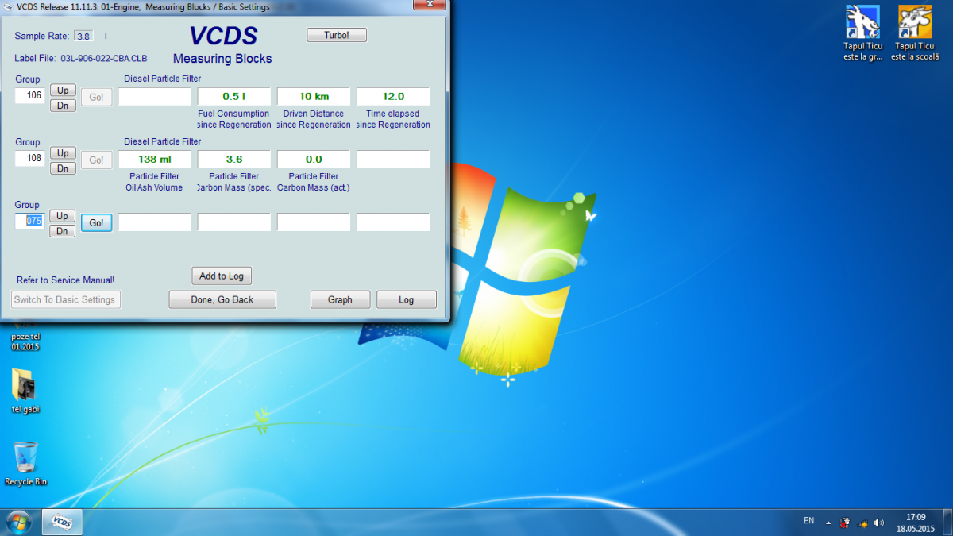Focus the Group 108 number field
The width and height of the screenshot is (953, 536).
[31, 158]
